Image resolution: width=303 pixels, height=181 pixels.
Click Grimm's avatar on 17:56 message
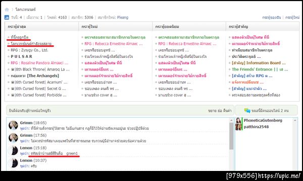point(13,138)
